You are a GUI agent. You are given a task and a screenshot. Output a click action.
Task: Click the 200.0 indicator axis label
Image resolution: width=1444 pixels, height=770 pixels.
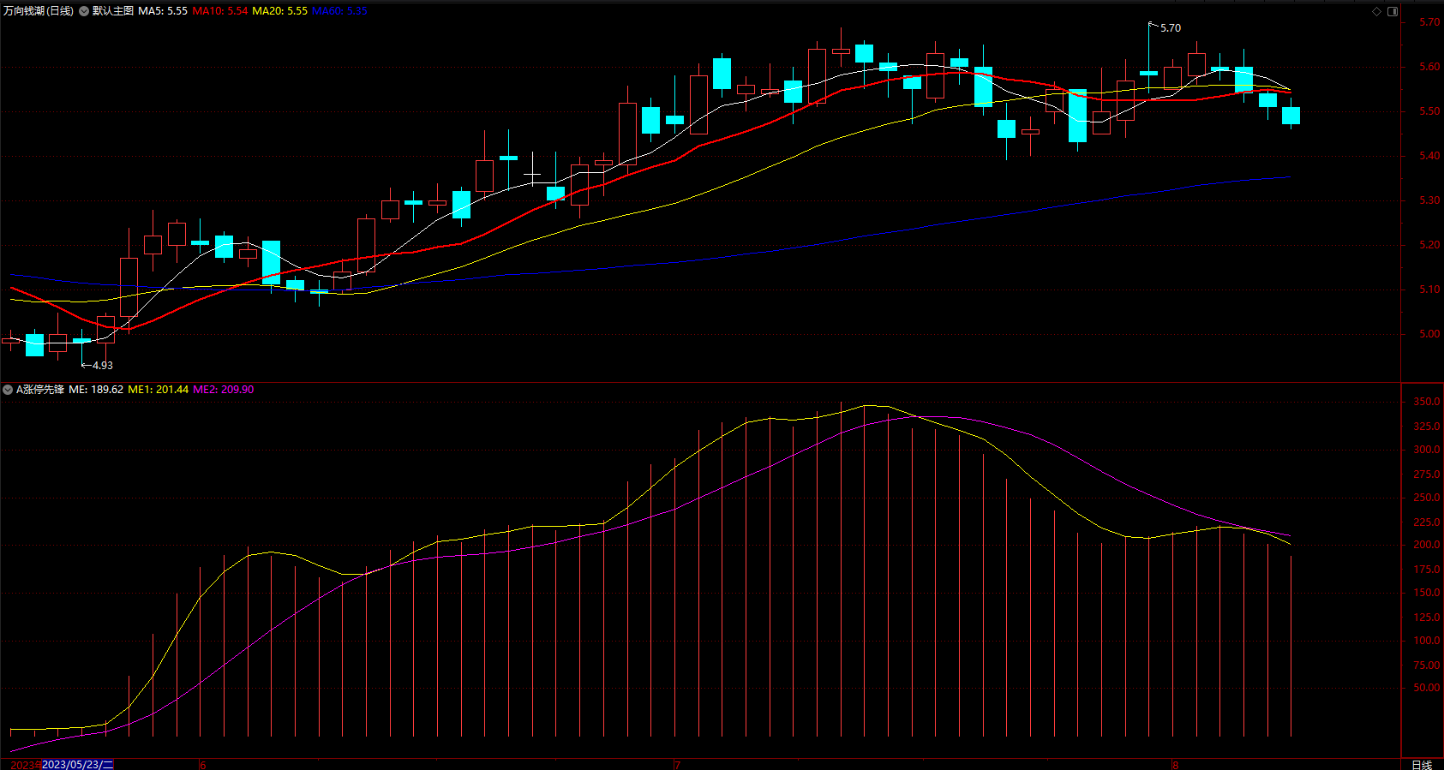(1427, 545)
